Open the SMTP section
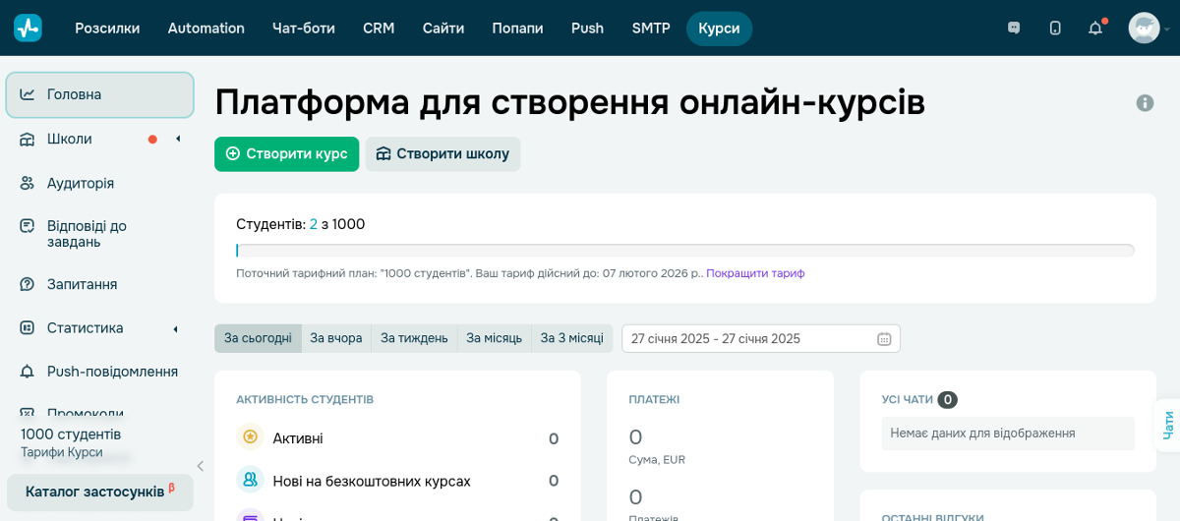This screenshot has width=1180, height=521. click(651, 29)
